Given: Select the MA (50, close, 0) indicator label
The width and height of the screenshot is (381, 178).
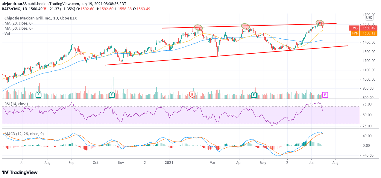Looking at the screenshot, I should tap(19, 28).
